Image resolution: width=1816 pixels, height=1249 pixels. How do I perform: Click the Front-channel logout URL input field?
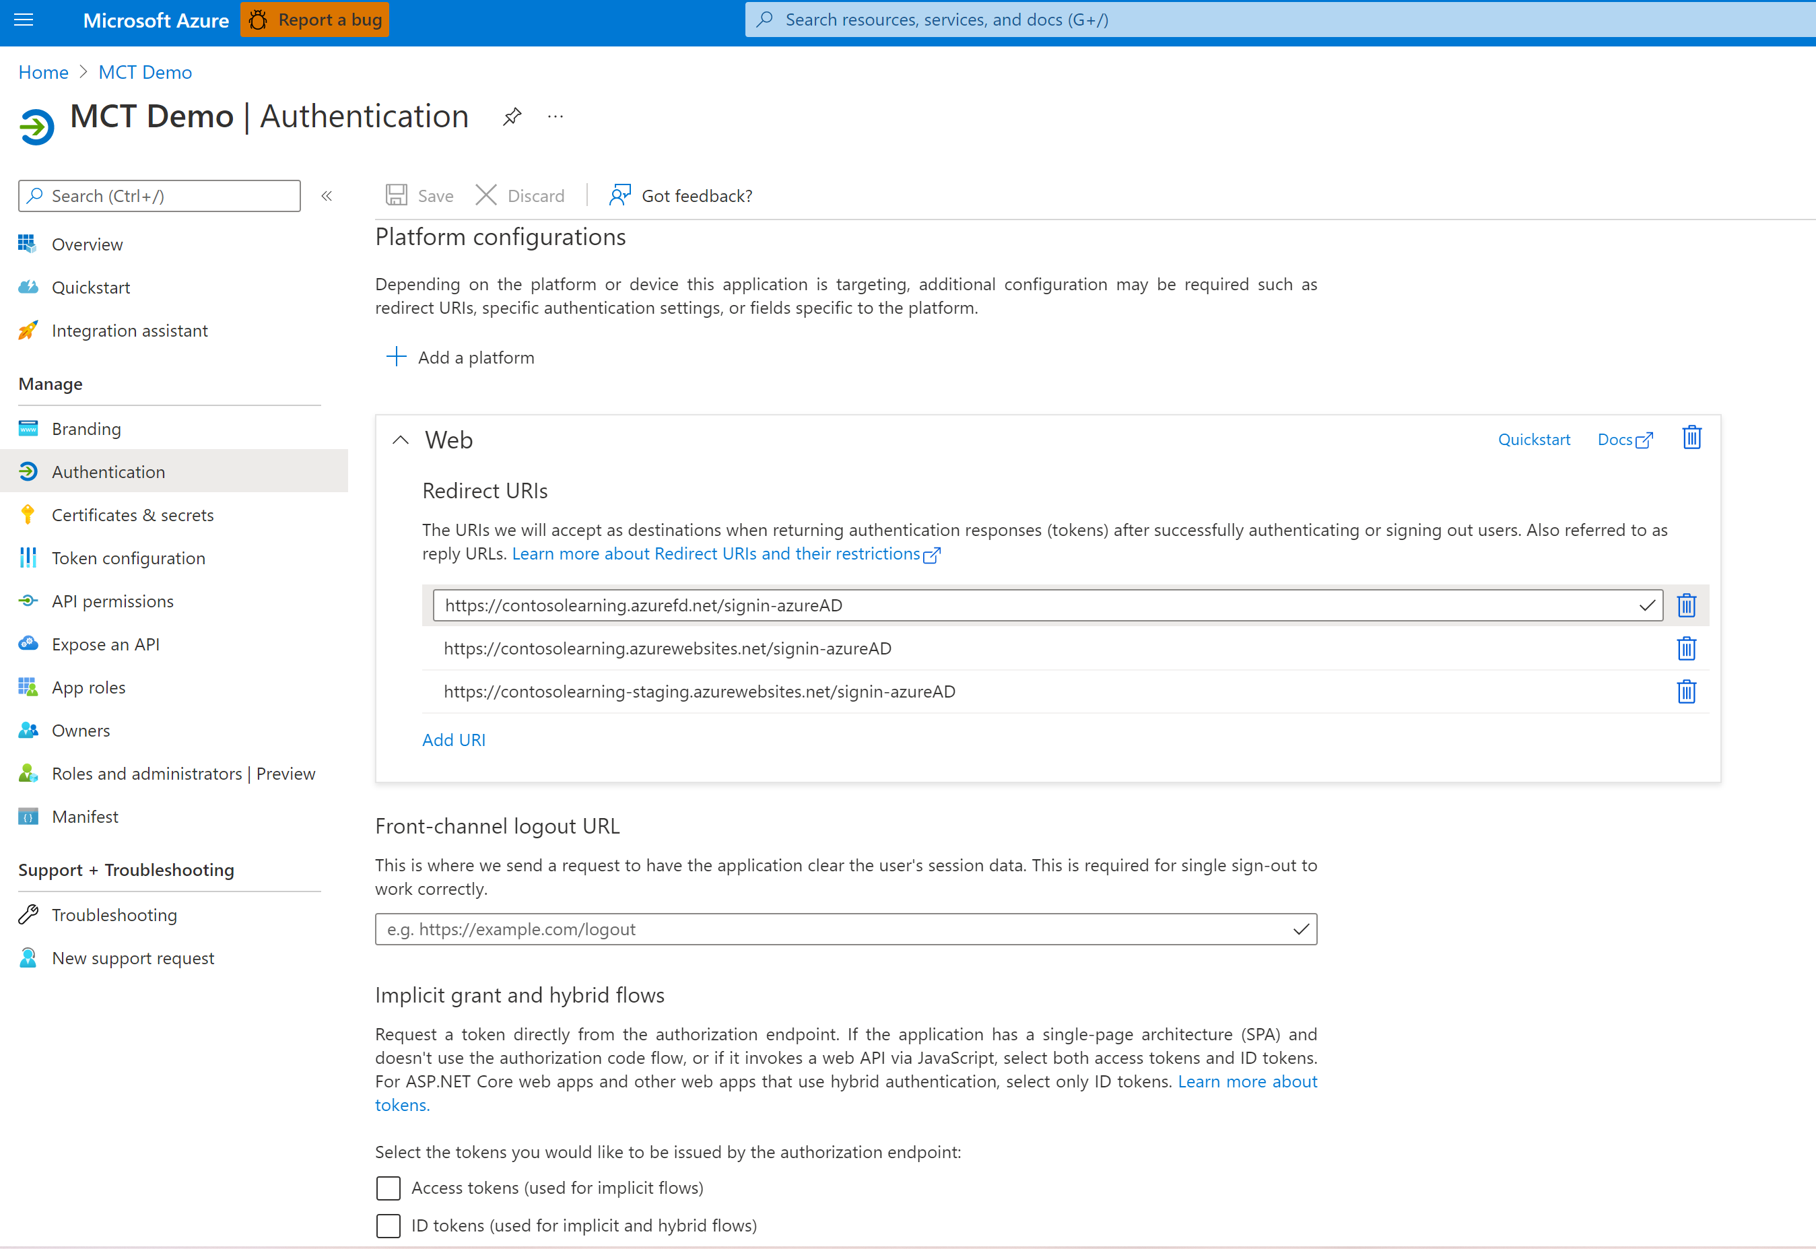coord(844,927)
